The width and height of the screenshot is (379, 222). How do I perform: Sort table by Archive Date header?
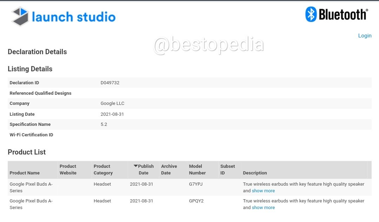(x=169, y=170)
